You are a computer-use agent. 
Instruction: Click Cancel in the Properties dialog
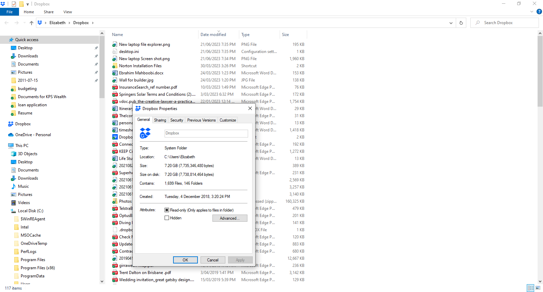point(213,260)
